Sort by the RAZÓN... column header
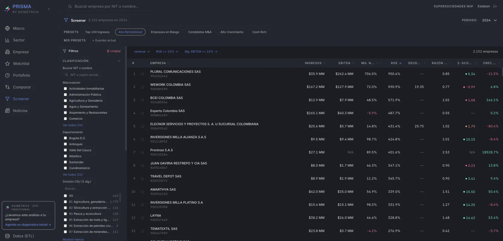The width and height of the screenshot is (503, 241). pyautogui.click(x=441, y=63)
